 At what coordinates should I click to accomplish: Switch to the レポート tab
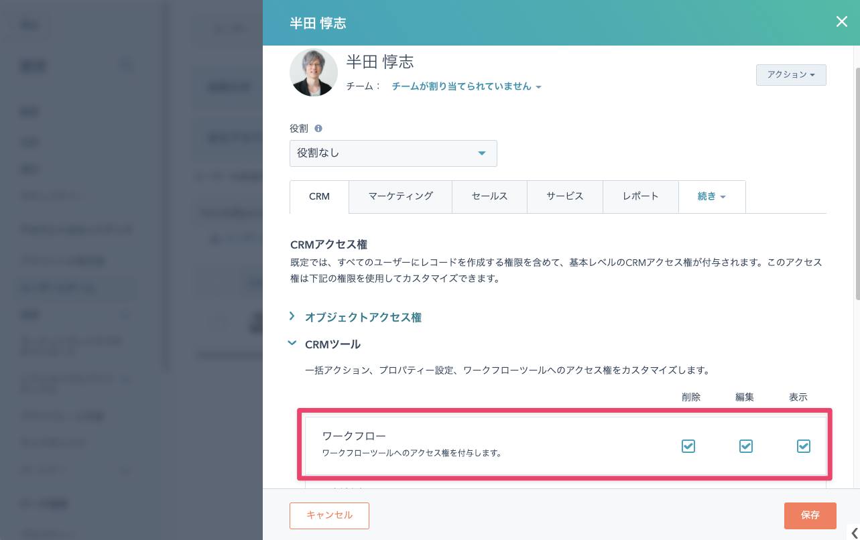tap(640, 196)
